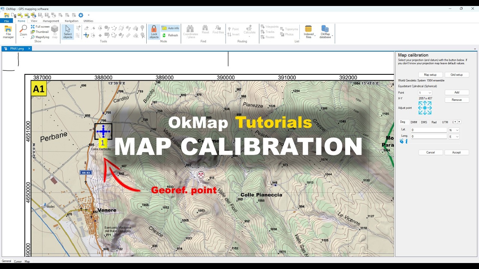Click the Invert route tool
Image resolution: width=479 pixels, height=269 pixels.
click(x=234, y=34)
